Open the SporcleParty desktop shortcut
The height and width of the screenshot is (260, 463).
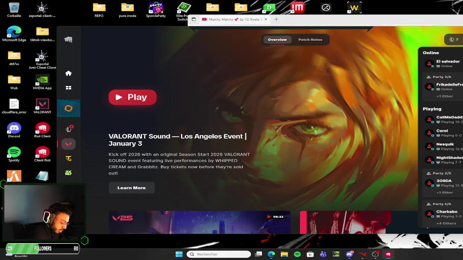156,10
